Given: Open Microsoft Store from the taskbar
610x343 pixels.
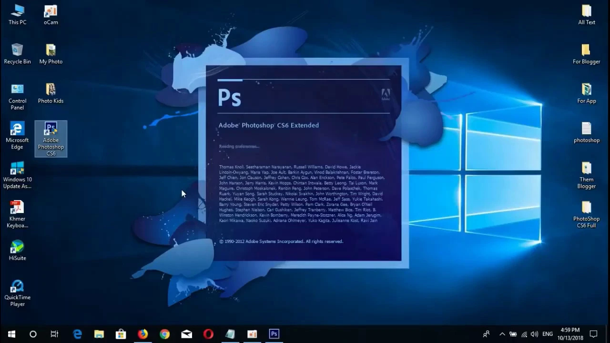Looking at the screenshot, I should [121, 334].
